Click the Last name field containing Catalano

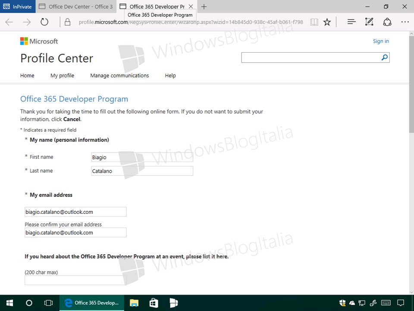click(142, 171)
